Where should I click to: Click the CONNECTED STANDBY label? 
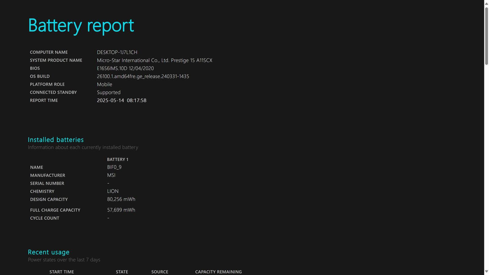(x=53, y=92)
